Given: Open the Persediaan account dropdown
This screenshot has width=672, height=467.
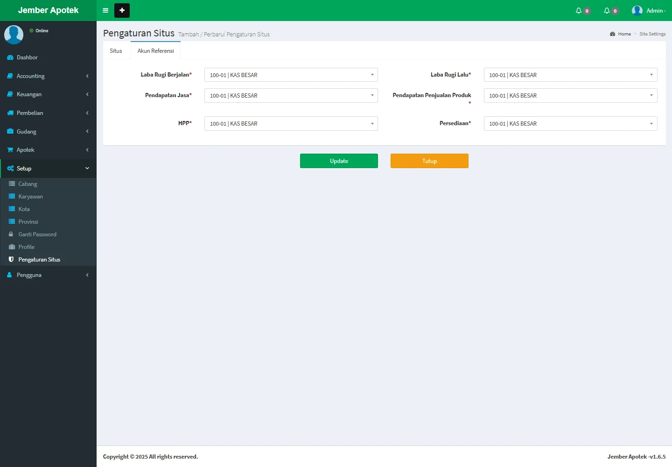Looking at the screenshot, I should coord(570,124).
